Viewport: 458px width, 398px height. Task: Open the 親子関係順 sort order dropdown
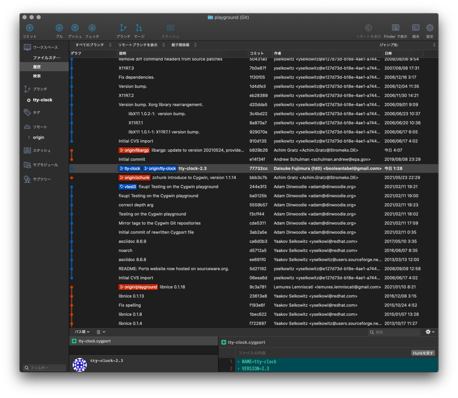pyautogui.click(x=184, y=45)
